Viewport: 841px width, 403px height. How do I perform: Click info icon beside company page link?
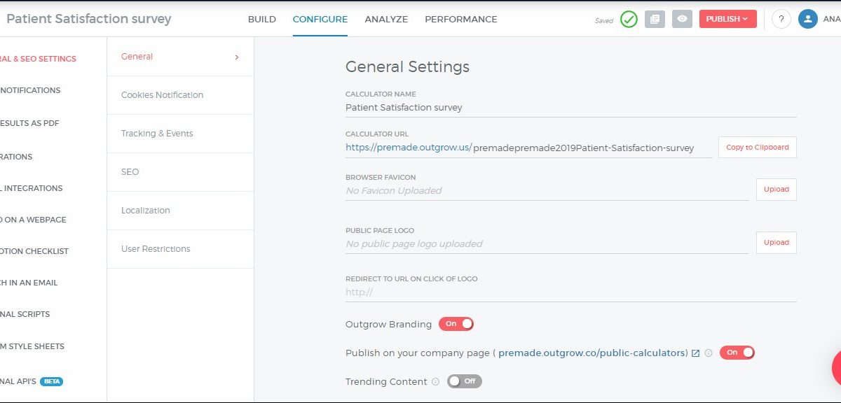click(x=709, y=353)
